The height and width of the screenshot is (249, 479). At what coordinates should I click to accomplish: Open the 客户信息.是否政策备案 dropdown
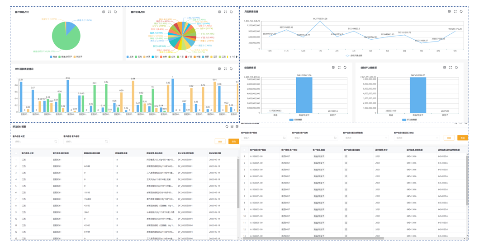pyautogui.click(x=365, y=138)
